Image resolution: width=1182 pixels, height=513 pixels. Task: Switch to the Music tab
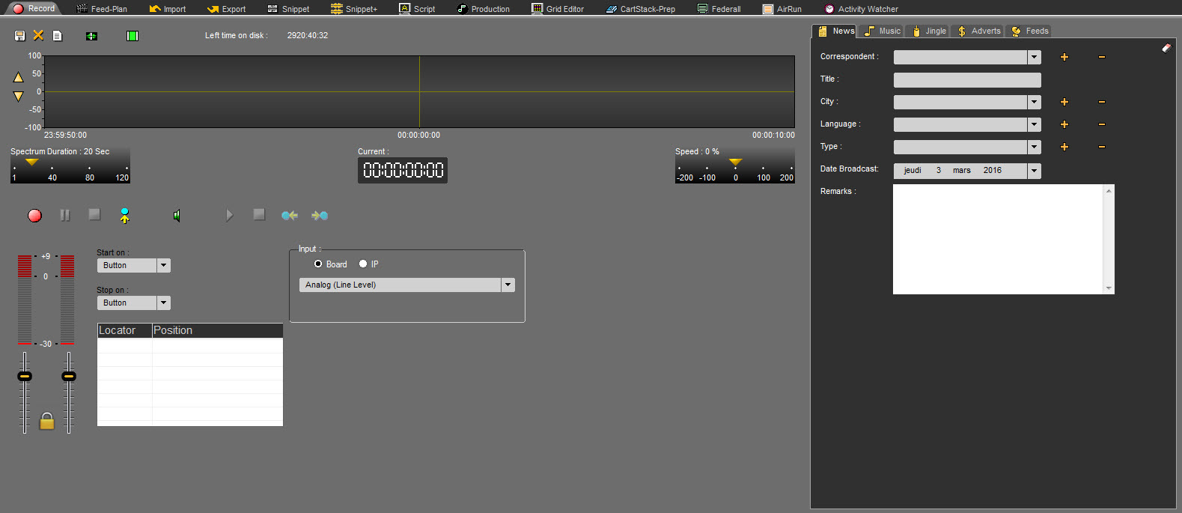tap(882, 31)
